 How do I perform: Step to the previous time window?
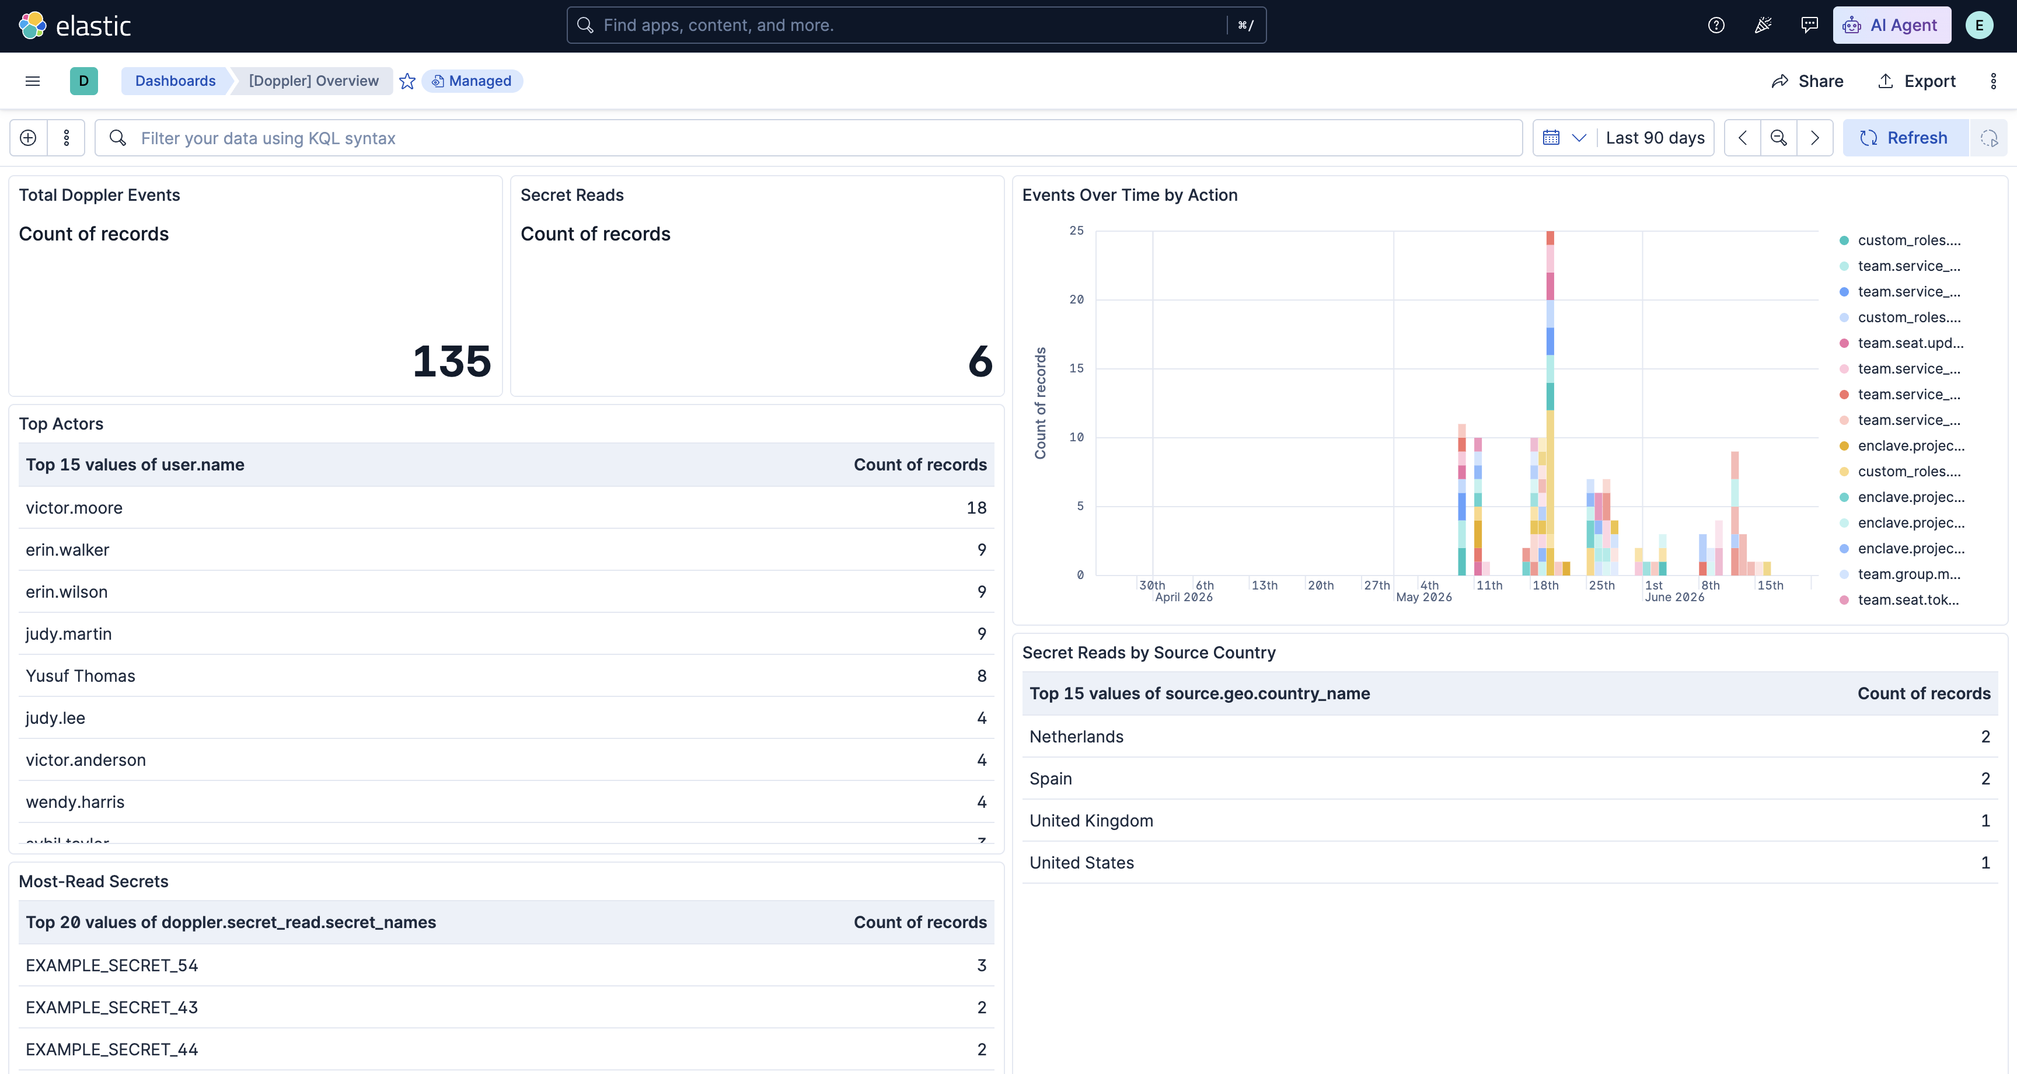coord(1742,138)
